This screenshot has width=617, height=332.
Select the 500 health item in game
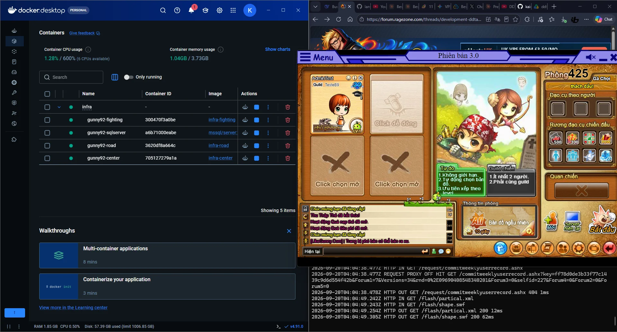click(x=556, y=138)
